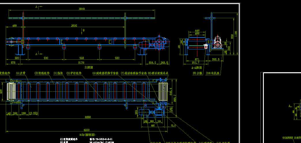The image size is (301, 143).
Task: Click the B向 plan view title
Action: [x=87, y=135]
